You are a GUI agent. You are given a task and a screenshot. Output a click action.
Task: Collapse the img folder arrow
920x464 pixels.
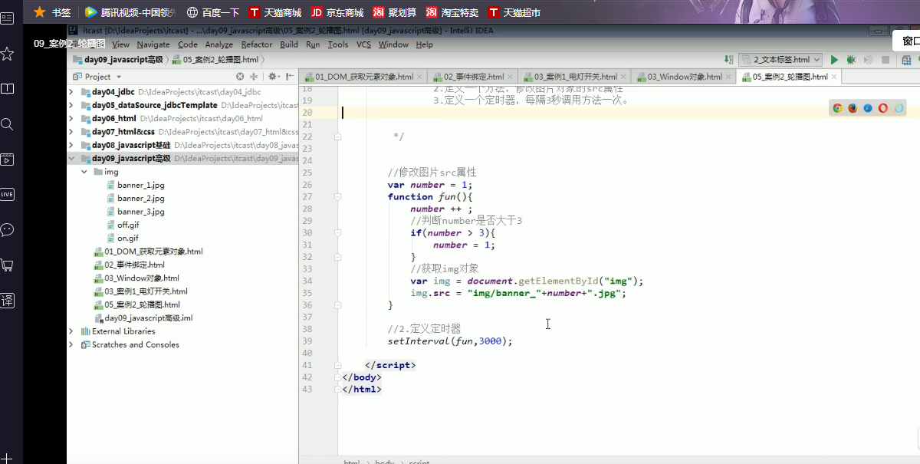pyautogui.click(x=84, y=172)
